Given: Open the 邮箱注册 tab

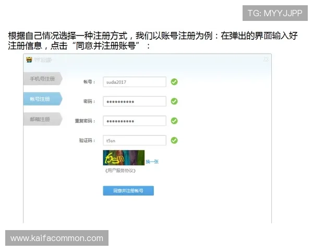Looking at the screenshot, I should click(x=43, y=119).
